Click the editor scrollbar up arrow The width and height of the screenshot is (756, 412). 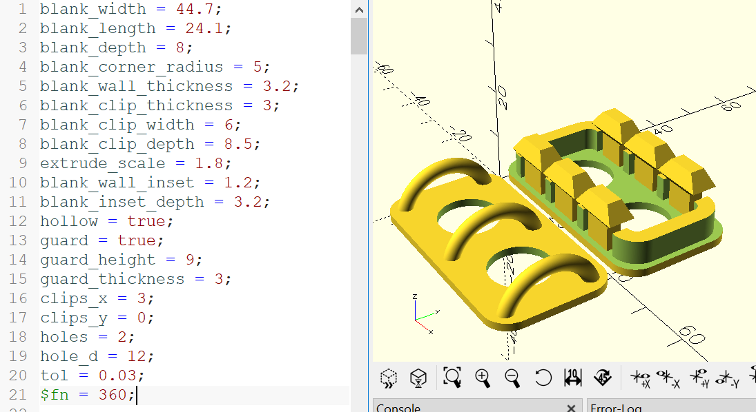tap(359, 10)
